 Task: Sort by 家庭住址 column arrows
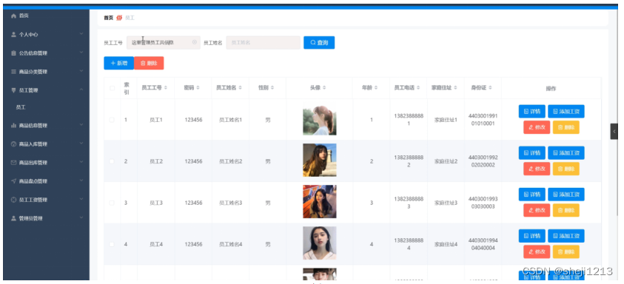456,88
